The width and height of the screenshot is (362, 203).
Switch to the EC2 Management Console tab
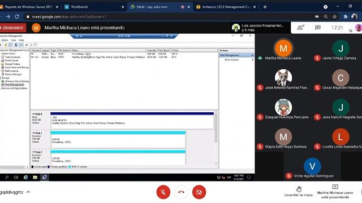[226, 7]
